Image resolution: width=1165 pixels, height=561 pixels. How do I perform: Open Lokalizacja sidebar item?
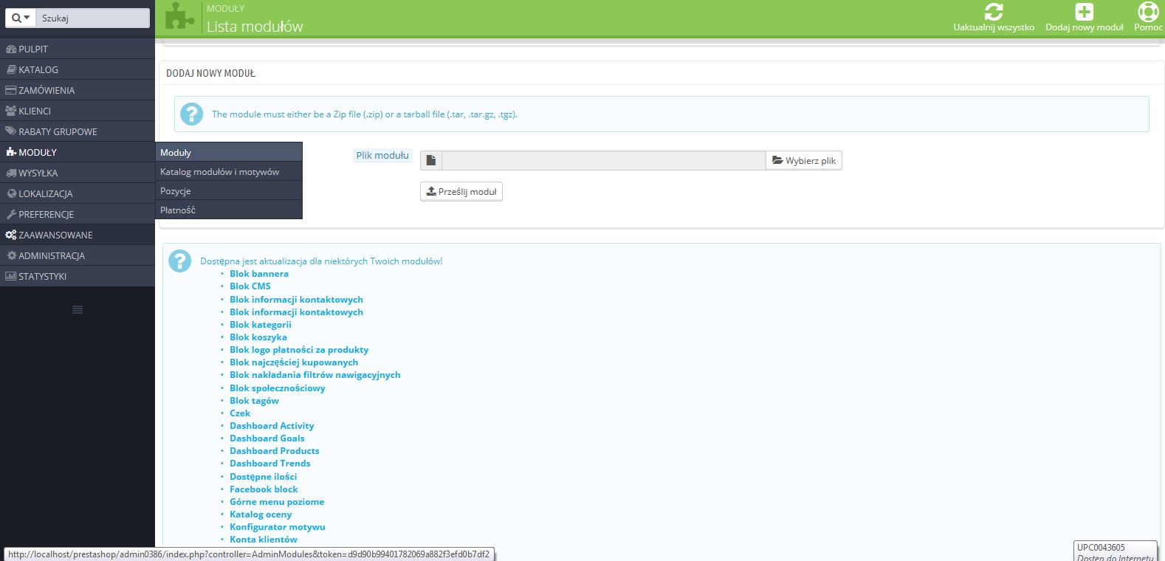pyautogui.click(x=78, y=193)
